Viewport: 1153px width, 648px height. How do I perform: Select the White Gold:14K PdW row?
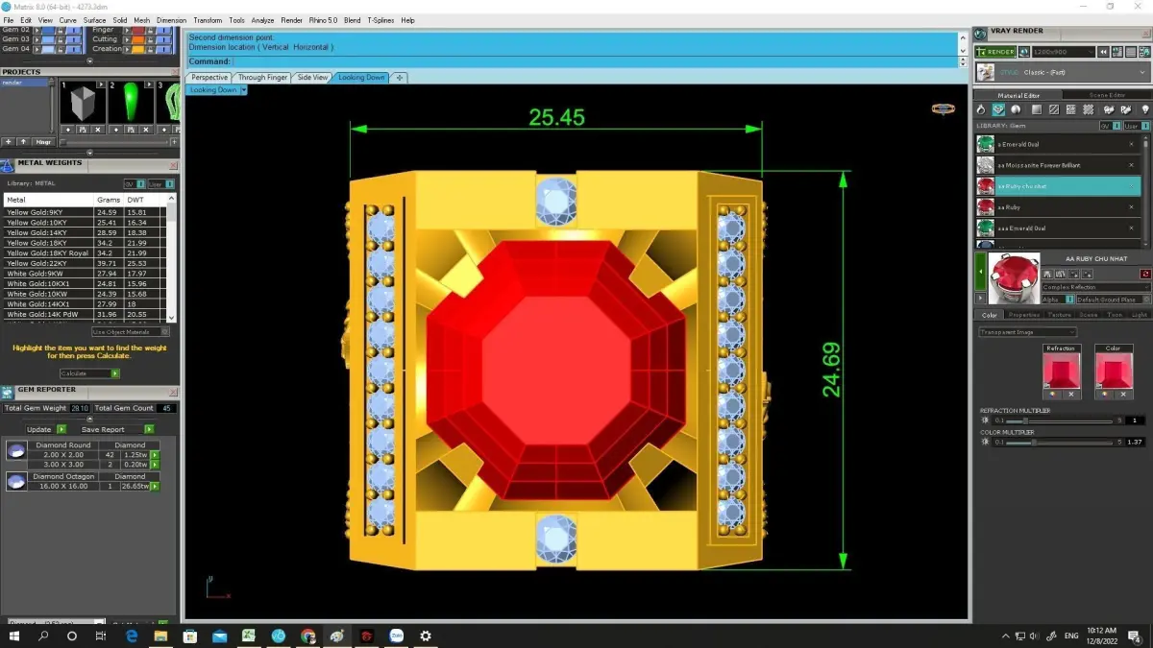[84, 314]
